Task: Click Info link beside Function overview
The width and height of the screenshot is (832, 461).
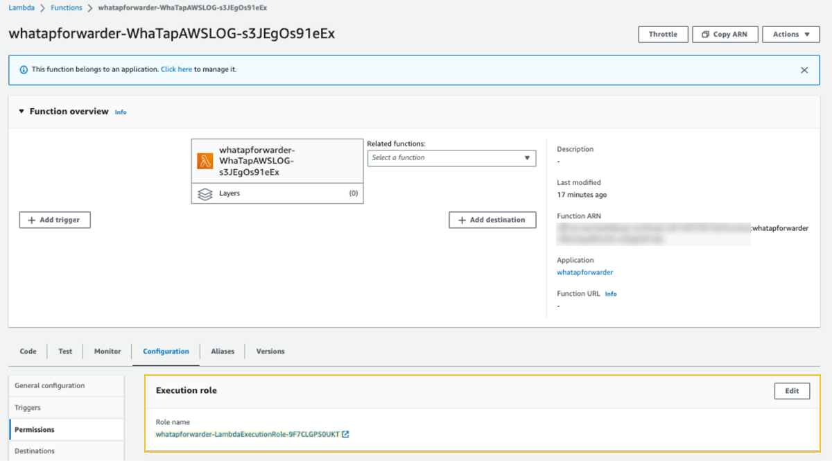Action: click(121, 112)
